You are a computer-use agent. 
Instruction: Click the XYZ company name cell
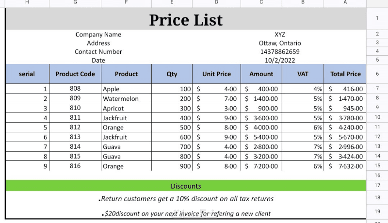pos(280,34)
